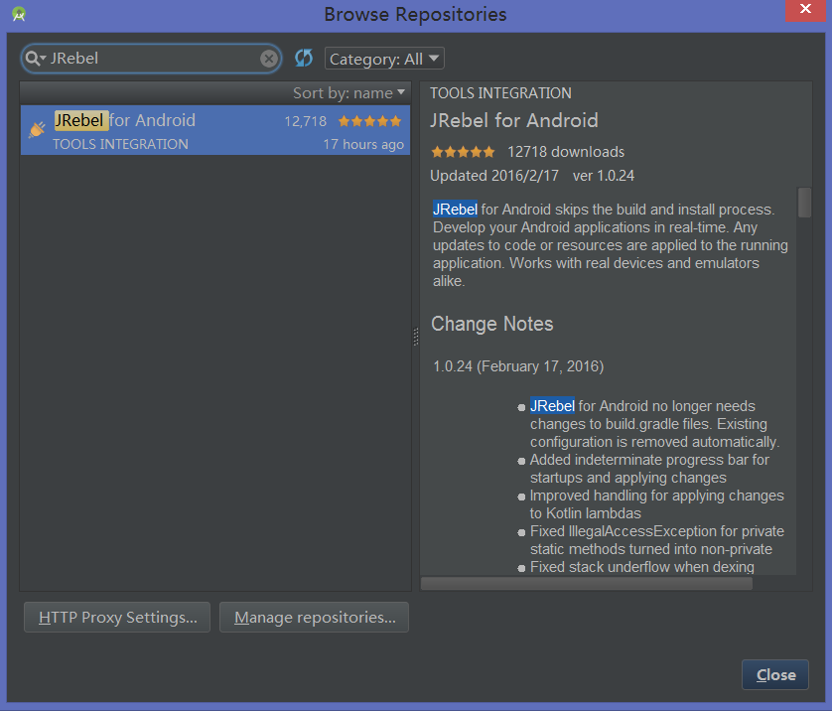Screen dimensions: 832x711
Task: Open HTTP Proxy Settings
Action: click(x=117, y=617)
